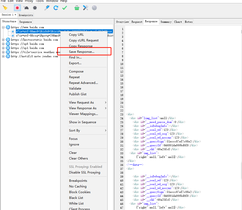Screen dimensions: 242x210
Task: Toggle the hexagon breakpoints icon
Action: point(35,8)
